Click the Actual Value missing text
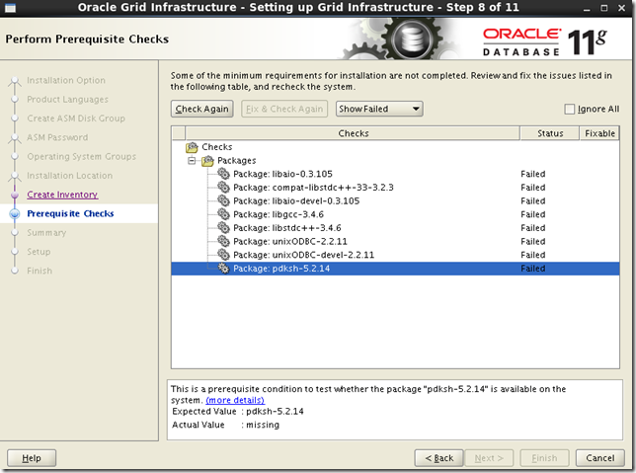The image size is (636, 473). 263,425
